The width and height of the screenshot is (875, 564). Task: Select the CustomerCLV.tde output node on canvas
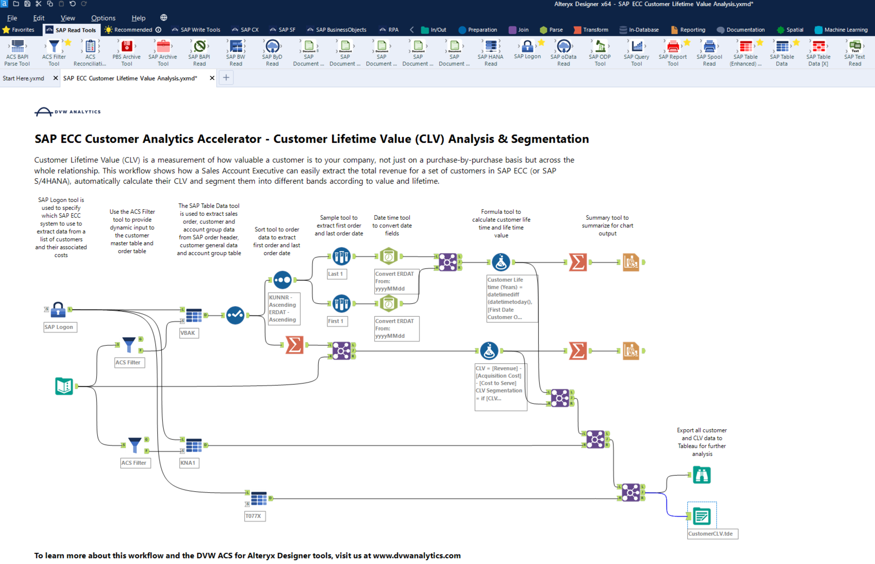pyautogui.click(x=701, y=516)
